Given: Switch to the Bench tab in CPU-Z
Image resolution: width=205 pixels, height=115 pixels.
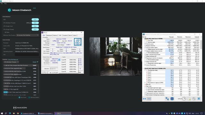Looking at the screenshot, I should click(70, 35).
